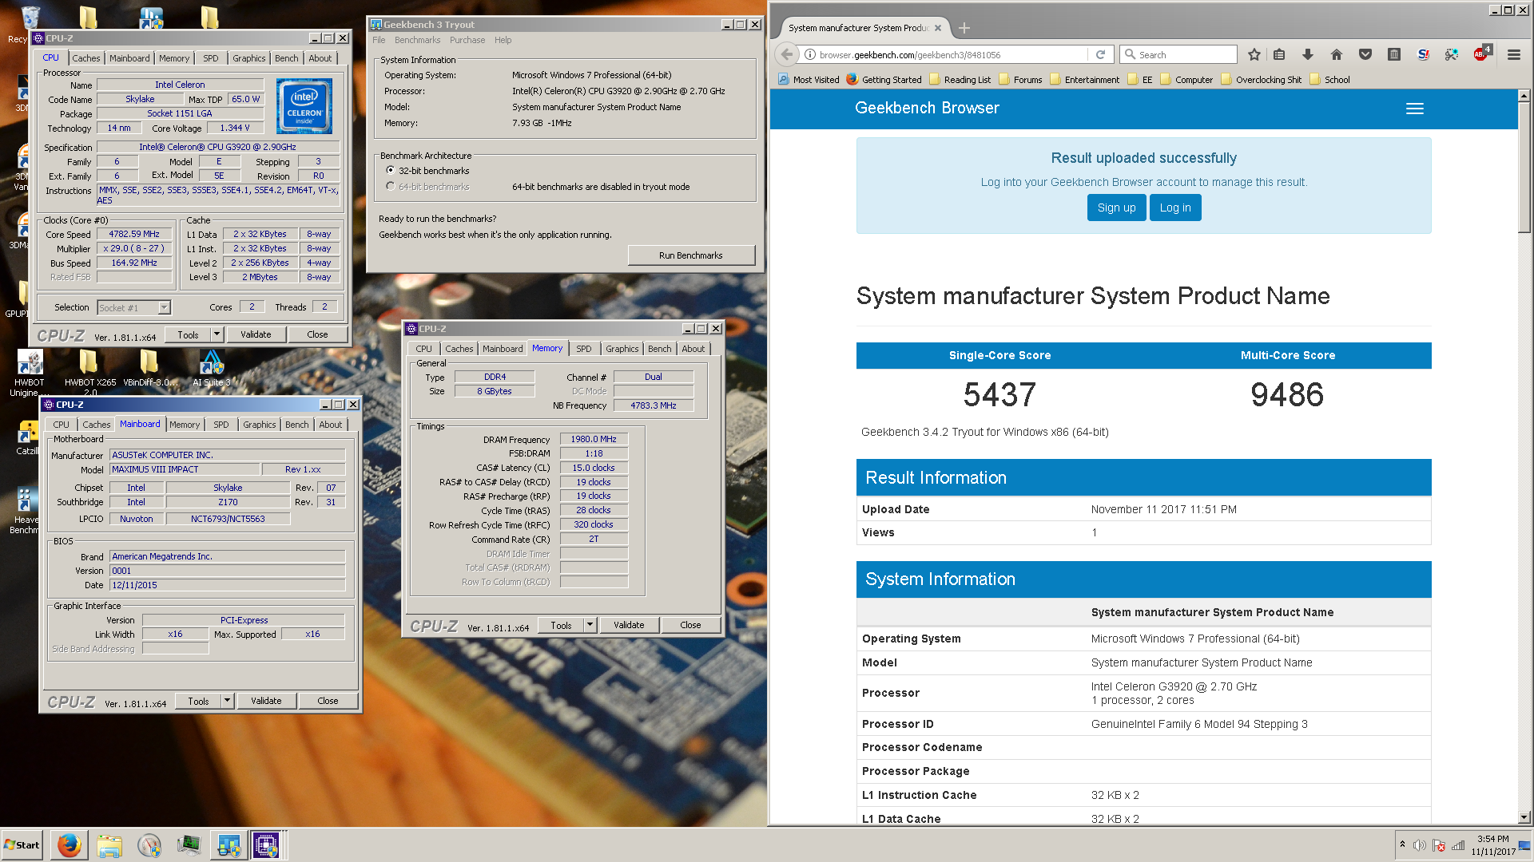Click scrollbar down arrow in Firefox
This screenshot has width=1534, height=862.
pos(1524,817)
